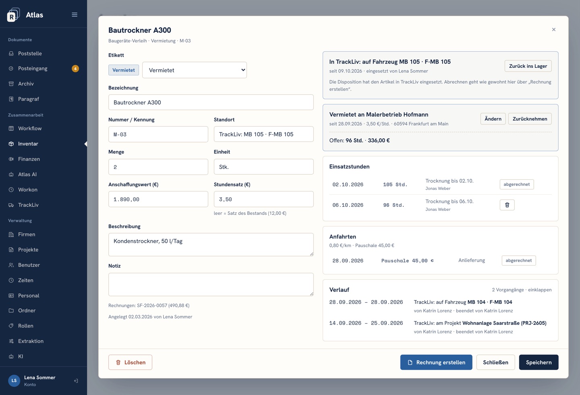Click the Ändern button
580x395 pixels.
(x=493, y=119)
